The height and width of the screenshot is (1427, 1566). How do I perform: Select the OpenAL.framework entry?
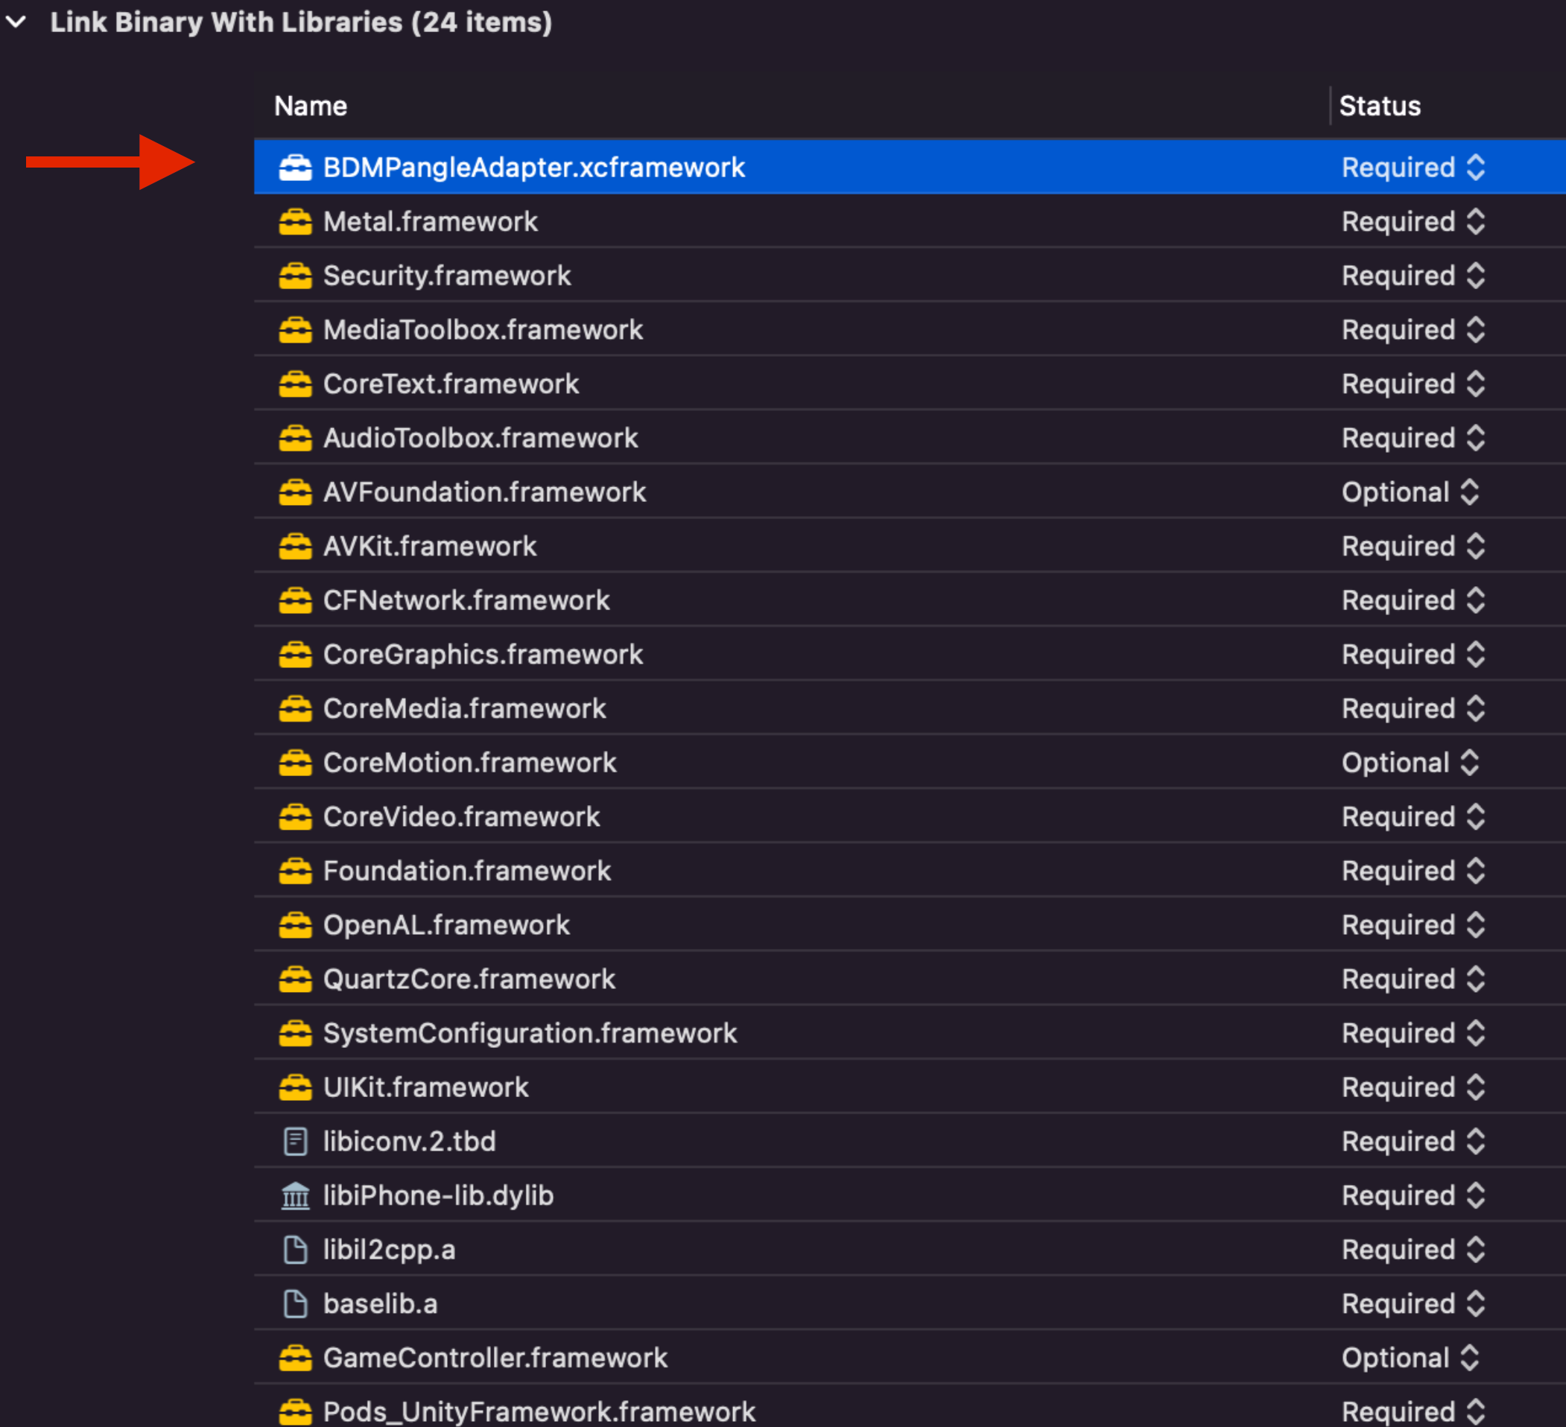pos(446,926)
